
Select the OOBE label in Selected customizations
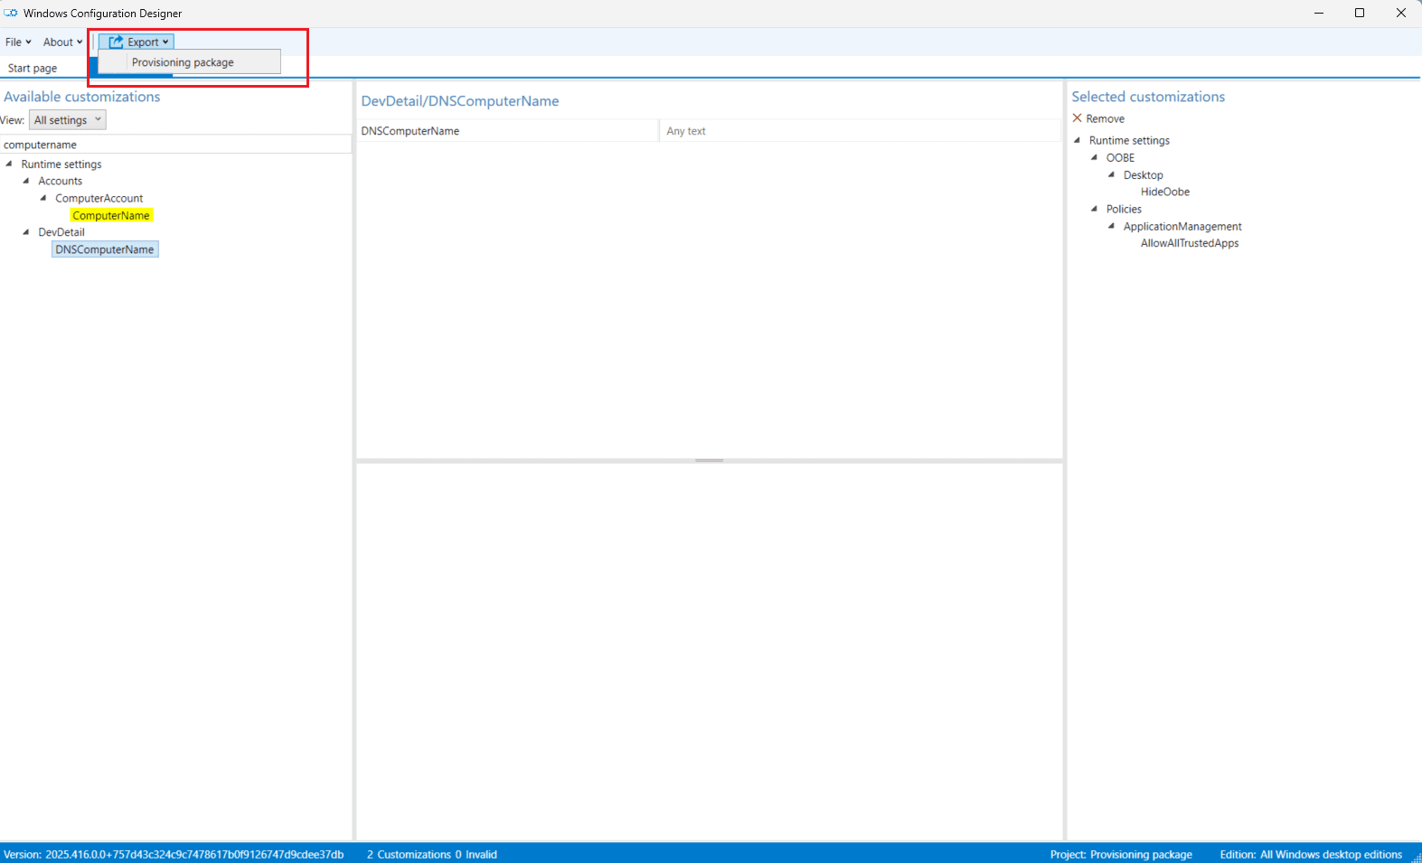[1120, 157]
